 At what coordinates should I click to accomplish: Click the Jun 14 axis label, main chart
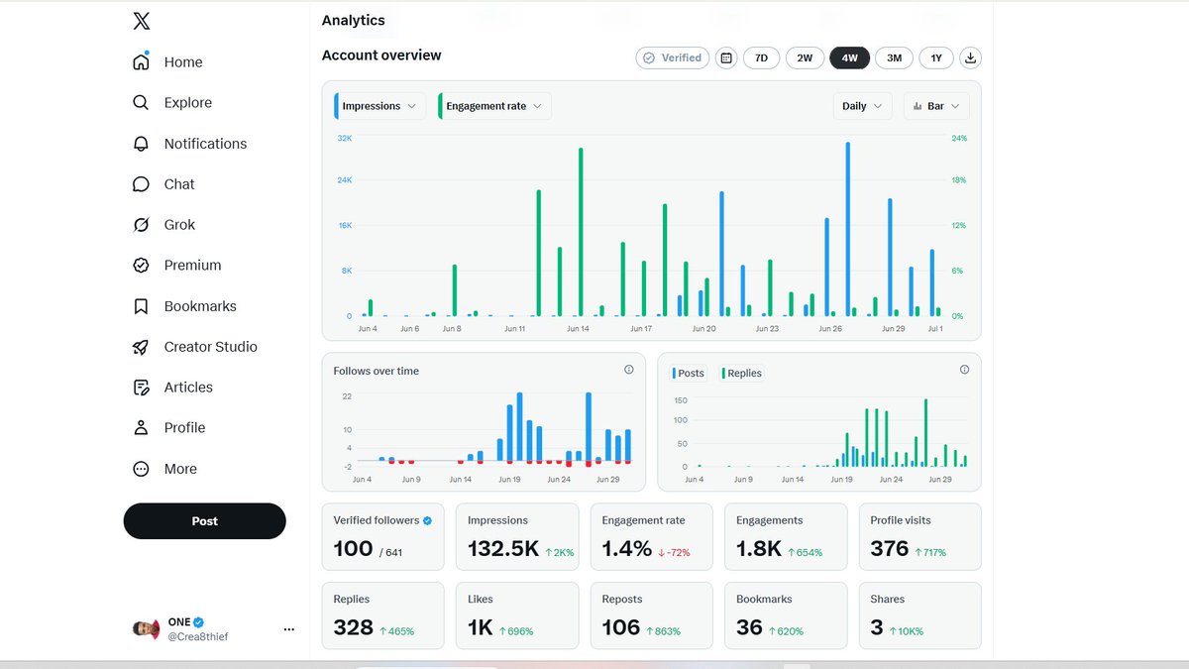(578, 328)
